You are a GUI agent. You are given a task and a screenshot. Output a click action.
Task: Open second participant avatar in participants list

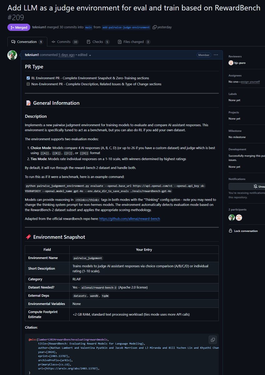(x=239, y=217)
